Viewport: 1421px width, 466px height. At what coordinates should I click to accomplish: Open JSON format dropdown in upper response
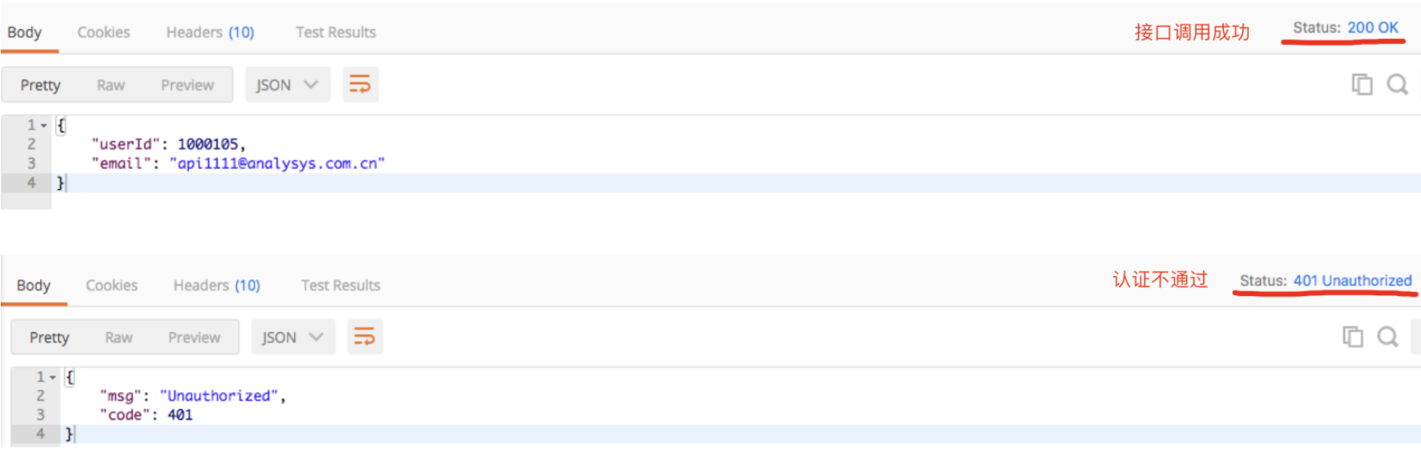[x=287, y=85]
